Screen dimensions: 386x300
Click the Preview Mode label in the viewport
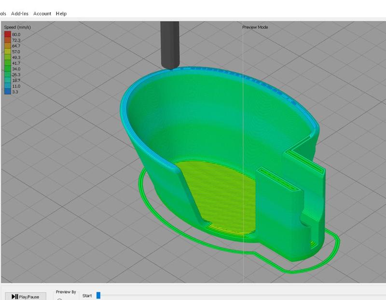pyautogui.click(x=255, y=27)
